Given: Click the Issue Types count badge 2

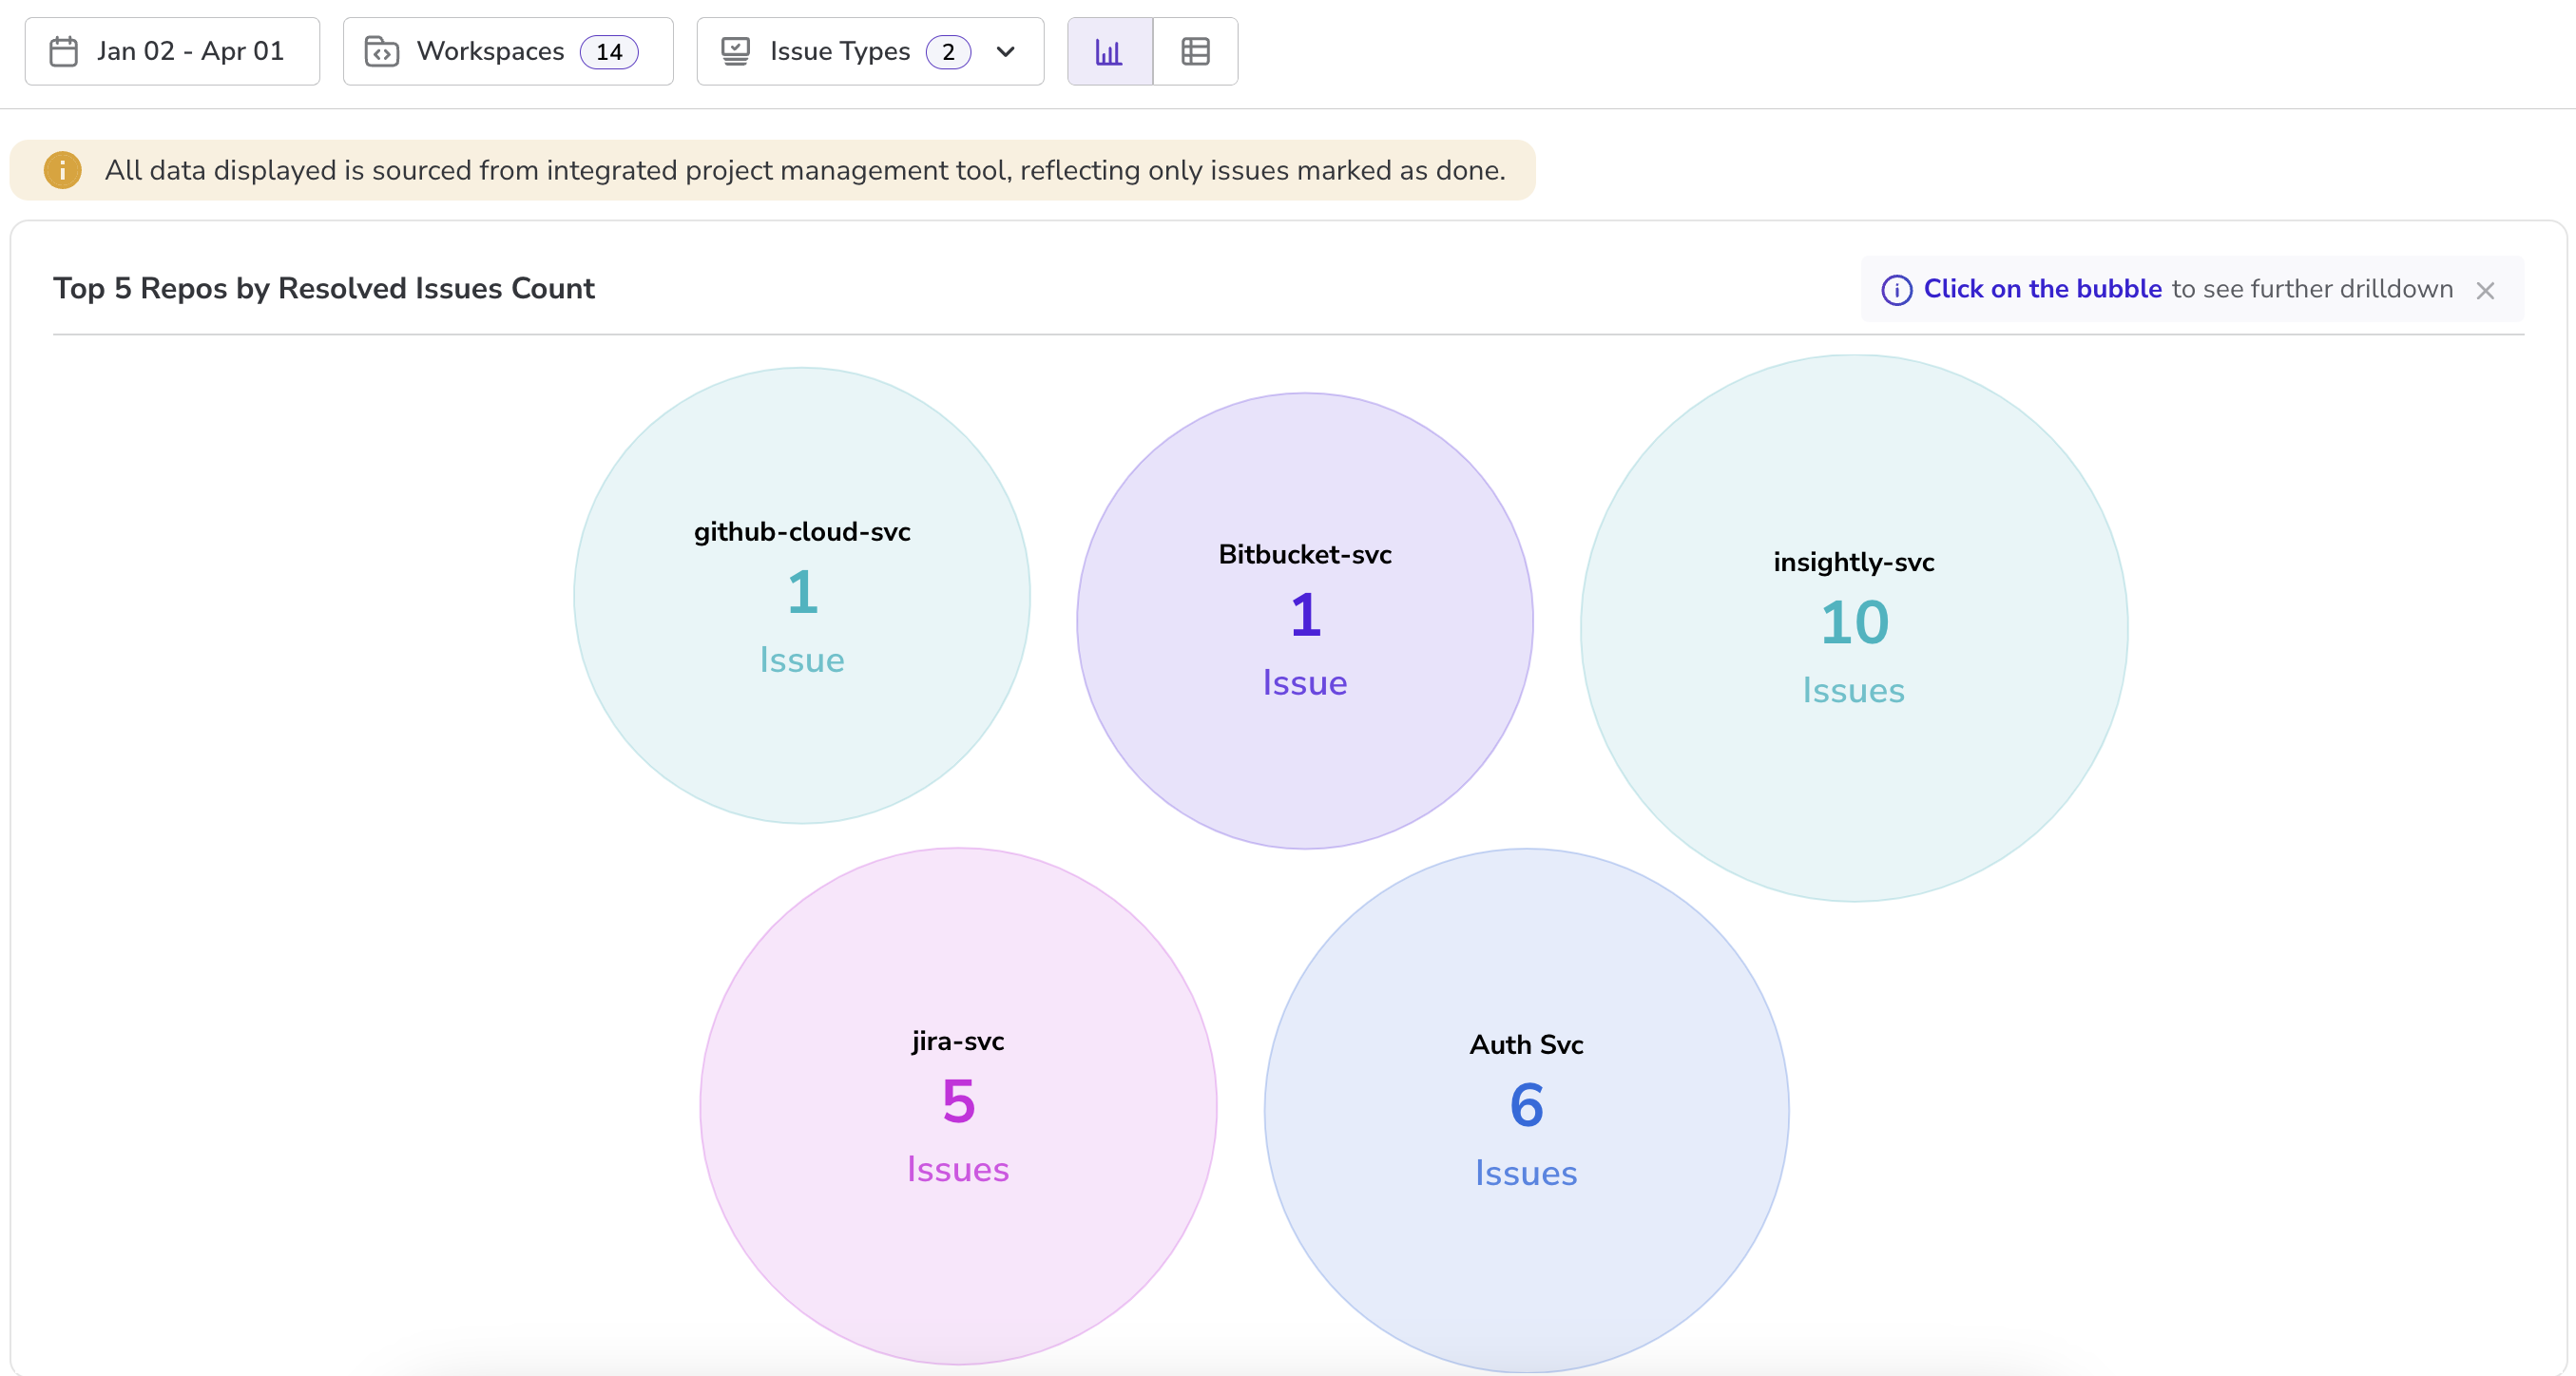Looking at the screenshot, I should [x=947, y=52].
